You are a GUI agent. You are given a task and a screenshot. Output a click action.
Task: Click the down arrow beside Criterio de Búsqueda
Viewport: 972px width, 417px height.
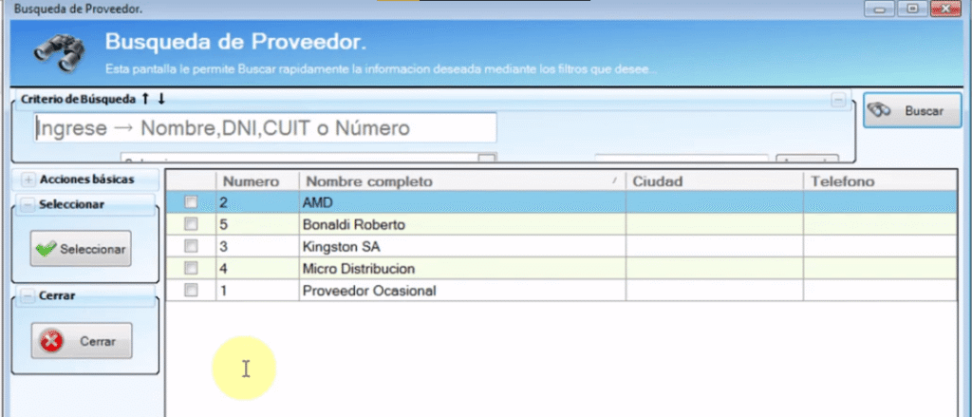(x=161, y=98)
